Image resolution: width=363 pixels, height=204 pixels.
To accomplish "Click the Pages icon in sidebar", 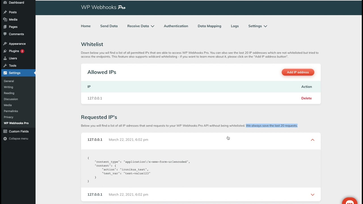I will pos(5,27).
